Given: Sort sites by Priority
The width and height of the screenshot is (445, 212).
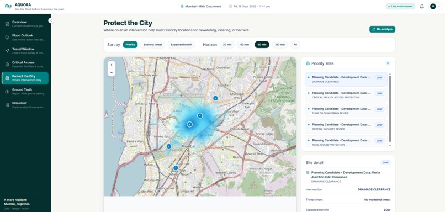Looking at the screenshot, I should pos(130,45).
